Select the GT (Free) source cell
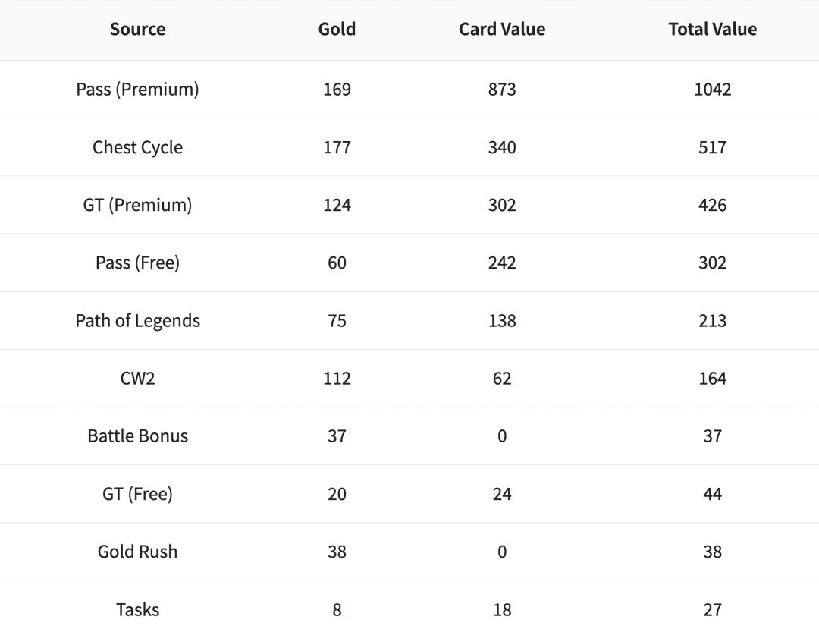 click(137, 494)
